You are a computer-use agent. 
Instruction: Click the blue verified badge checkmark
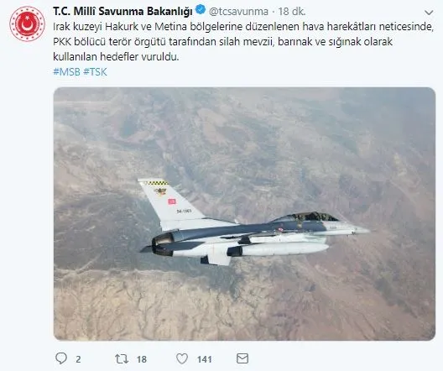point(201,10)
